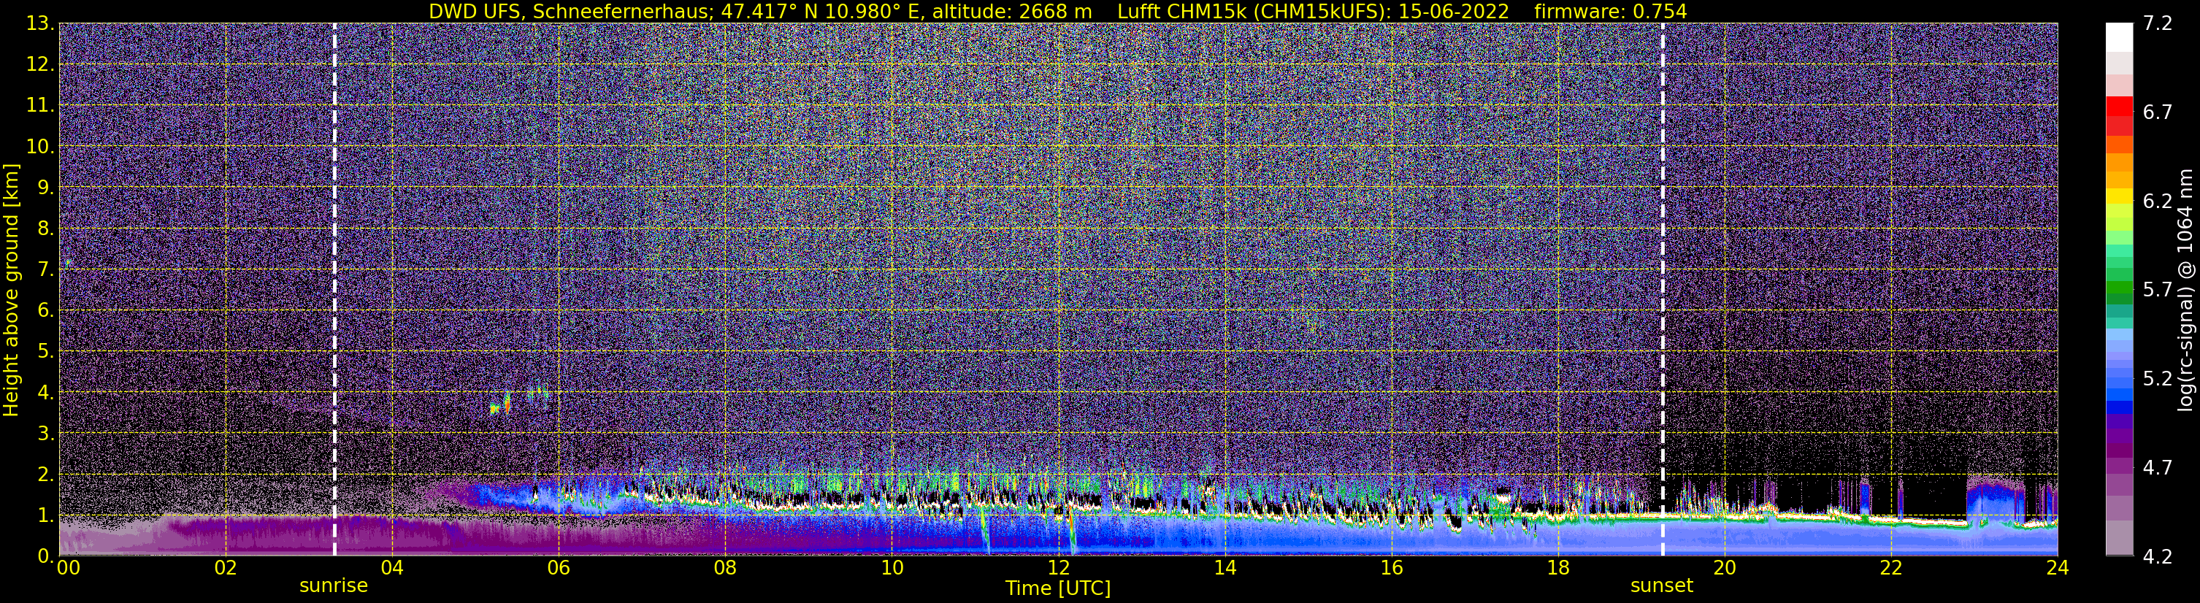Click the 'Time [UTC]' axis label
2200x603 pixels.
[1058, 588]
